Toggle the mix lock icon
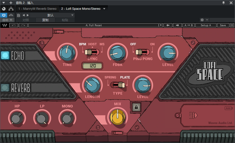 tap(136, 107)
